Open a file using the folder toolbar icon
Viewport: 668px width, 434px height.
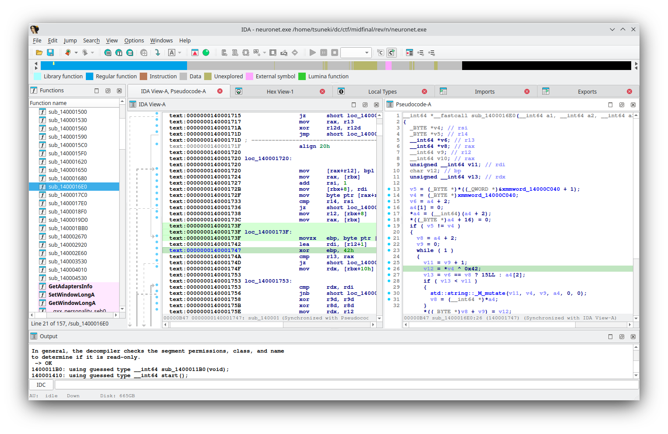pos(39,52)
